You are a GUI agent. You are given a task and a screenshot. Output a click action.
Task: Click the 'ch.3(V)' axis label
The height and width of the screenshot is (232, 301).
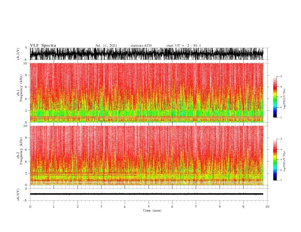pos(18,194)
